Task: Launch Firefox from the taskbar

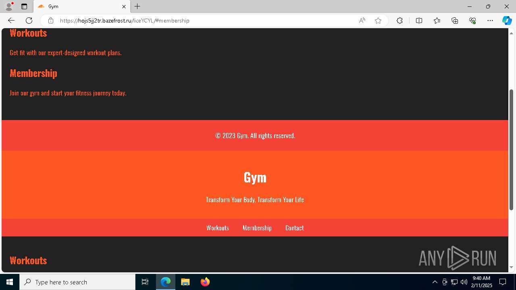Action: tap(205, 282)
